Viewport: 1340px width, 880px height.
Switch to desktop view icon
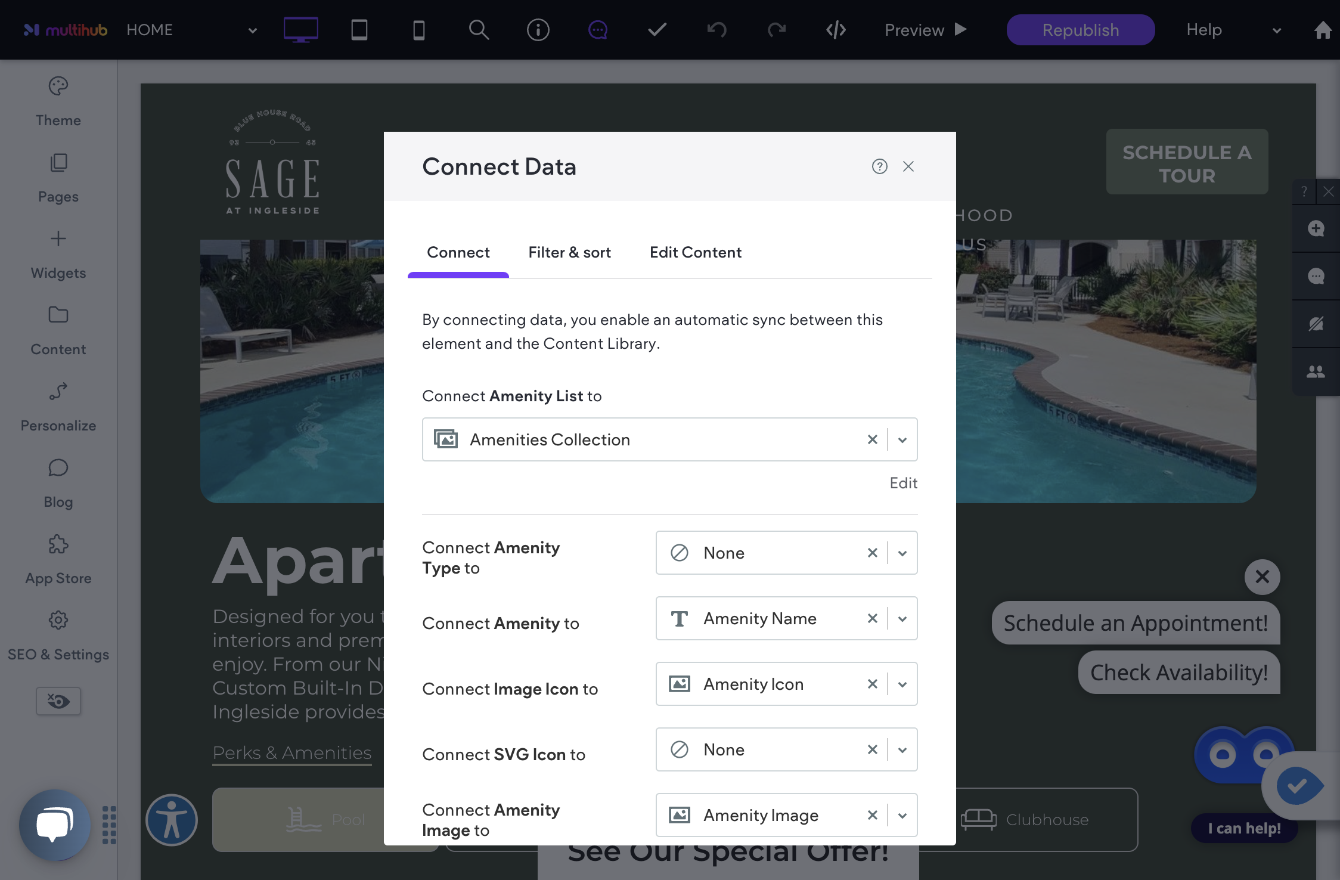(x=300, y=30)
